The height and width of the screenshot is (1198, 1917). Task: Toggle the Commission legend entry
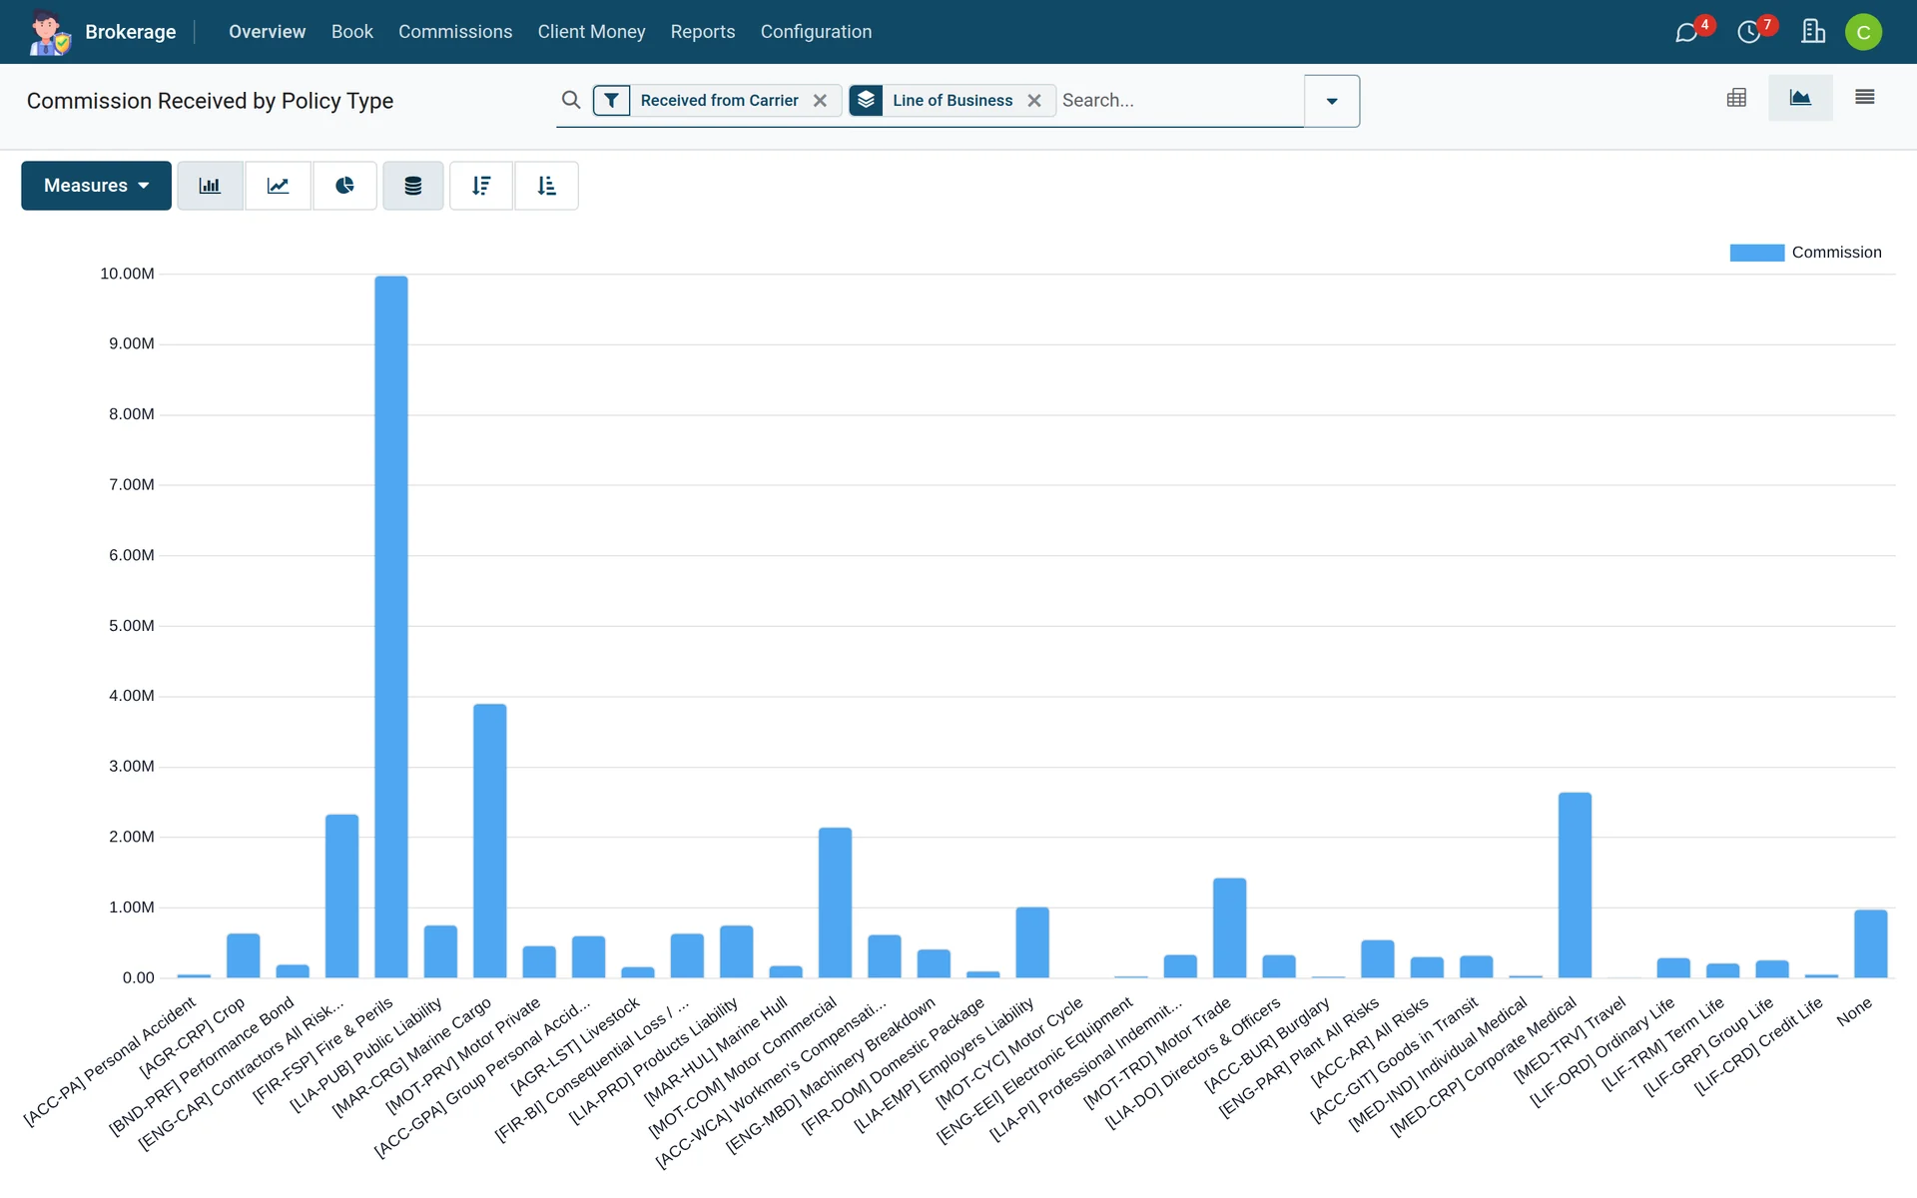(x=1805, y=253)
